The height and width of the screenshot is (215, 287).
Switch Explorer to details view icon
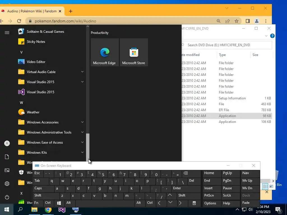[265, 186]
